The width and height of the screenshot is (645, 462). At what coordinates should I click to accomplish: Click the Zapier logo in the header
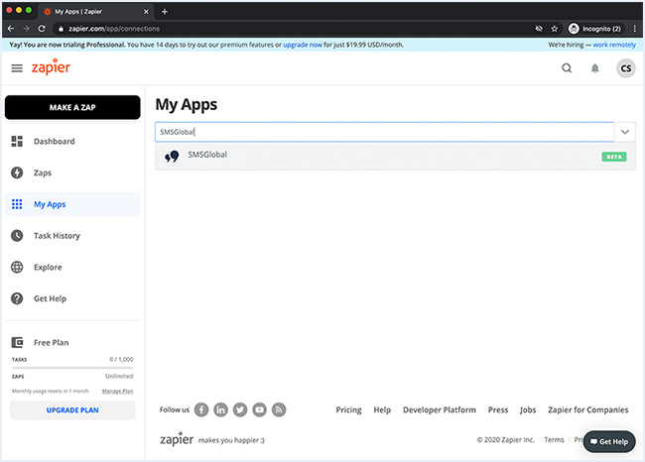click(x=51, y=67)
